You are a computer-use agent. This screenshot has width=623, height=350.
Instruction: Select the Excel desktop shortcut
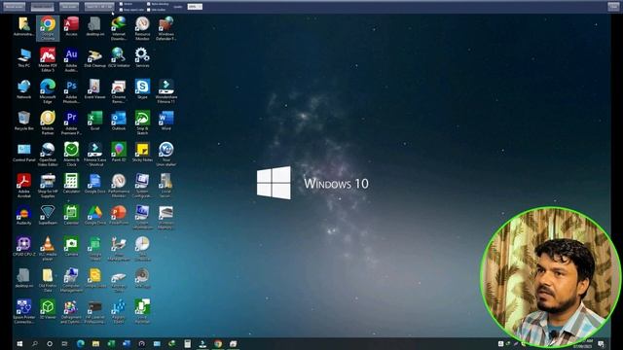[95, 121]
